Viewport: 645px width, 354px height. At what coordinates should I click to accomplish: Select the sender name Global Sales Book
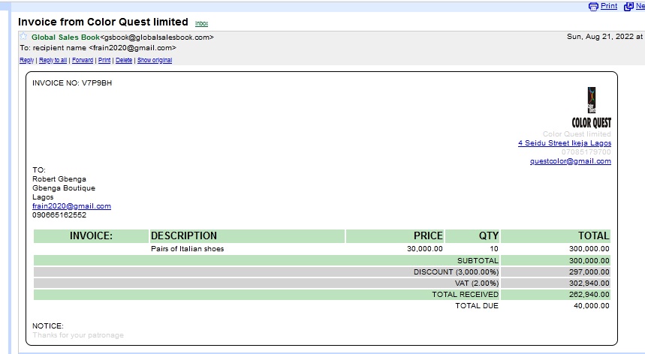[x=66, y=37]
